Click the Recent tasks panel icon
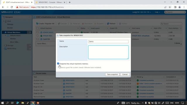Viewport: 187px width, 105px height. [34, 73]
